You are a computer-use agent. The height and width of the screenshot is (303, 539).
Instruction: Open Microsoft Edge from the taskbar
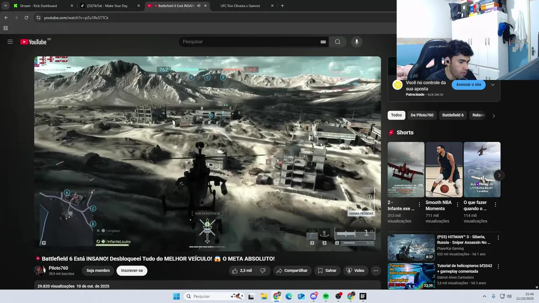point(289,296)
